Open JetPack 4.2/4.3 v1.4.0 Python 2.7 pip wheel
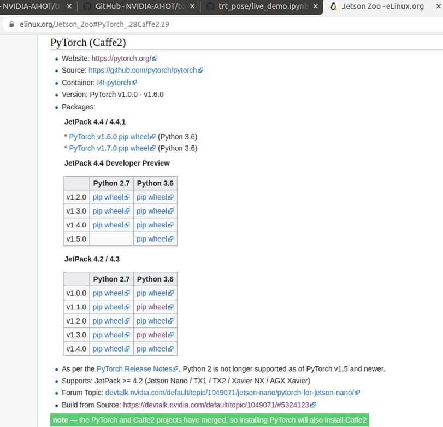This screenshot has width=443, height=427. pos(108,349)
